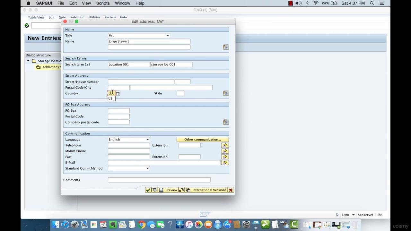Click the linked-boxes icon beside International Versions
The width and height of the screenshot is (411, 231).
(181, 190)
